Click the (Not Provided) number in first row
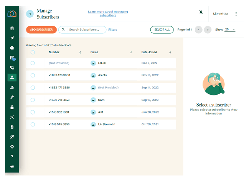249x182 pixels. click(x=59, y=63)
